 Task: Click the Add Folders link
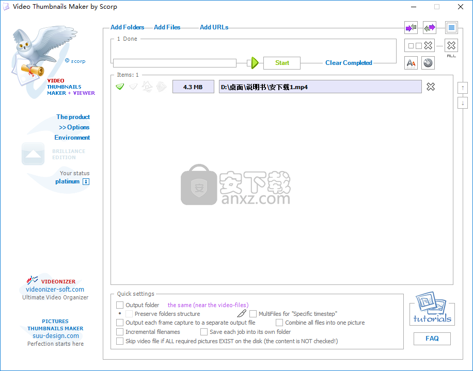tap(128, 27)
